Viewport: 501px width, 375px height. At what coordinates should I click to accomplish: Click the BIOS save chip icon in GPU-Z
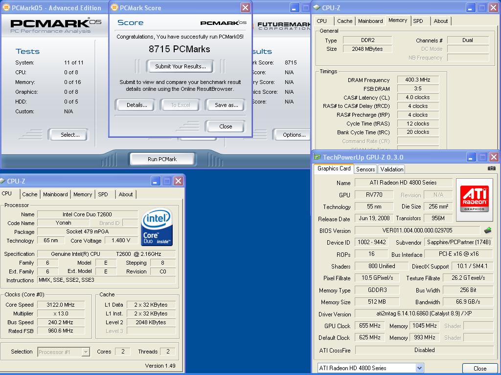coord(488,230)
